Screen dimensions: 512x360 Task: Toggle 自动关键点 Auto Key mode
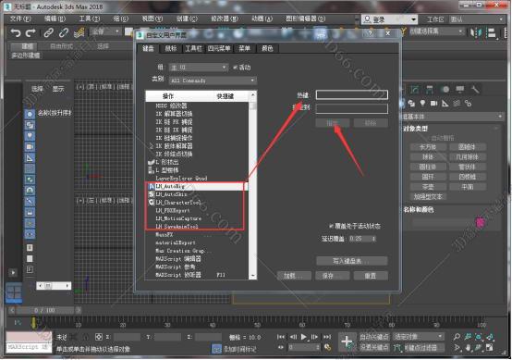pyautogui.click(x=374, y=337)
